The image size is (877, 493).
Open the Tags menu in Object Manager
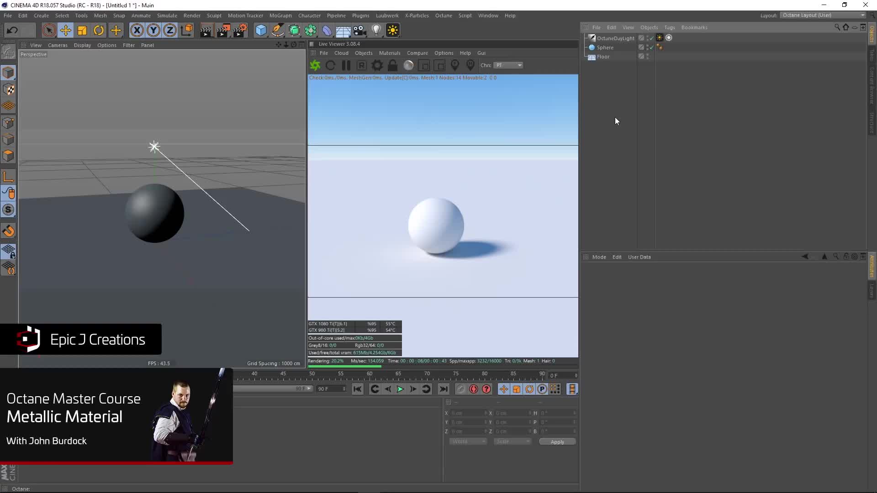click(x=670, y=27)
